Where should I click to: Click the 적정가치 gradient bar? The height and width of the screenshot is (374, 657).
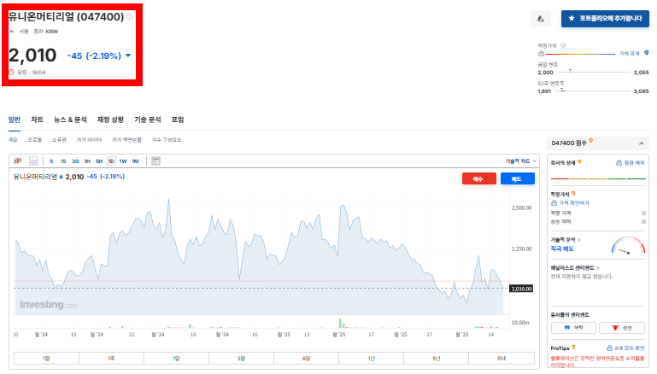tap(580, 54)
